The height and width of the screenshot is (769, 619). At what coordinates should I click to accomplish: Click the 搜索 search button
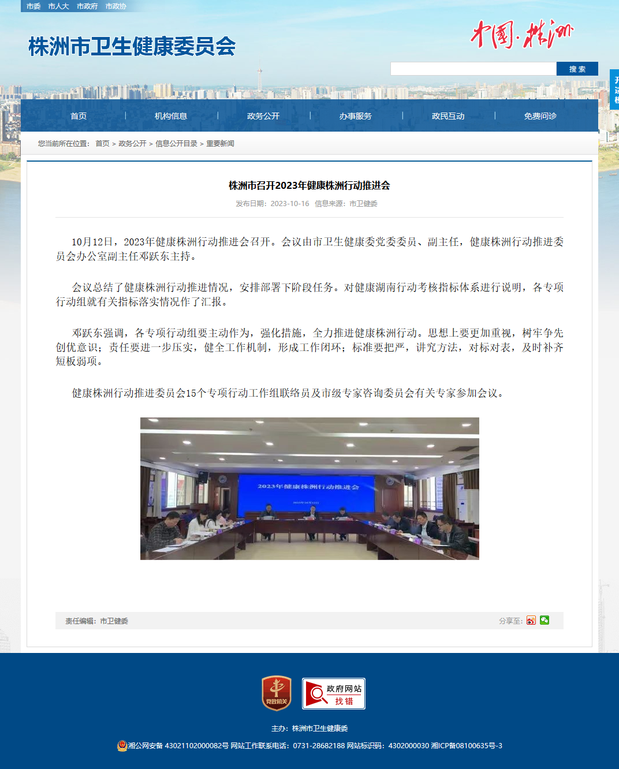click(x=577, y=69)
